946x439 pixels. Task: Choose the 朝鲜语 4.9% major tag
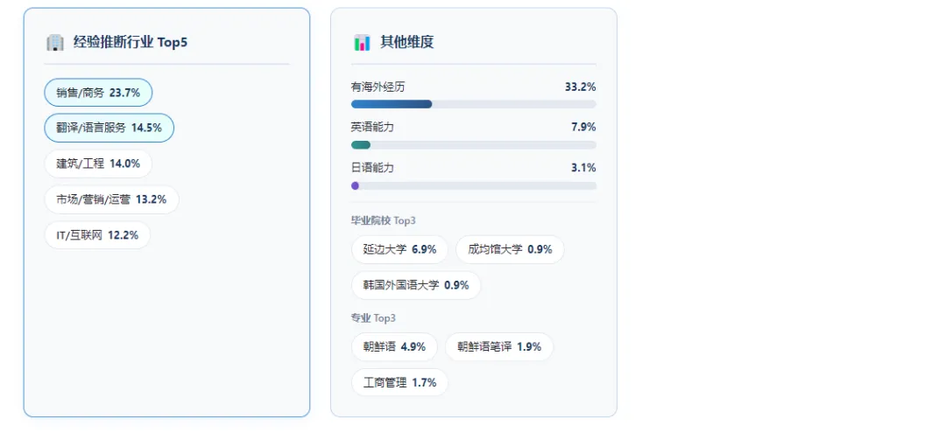pos(394,347)
